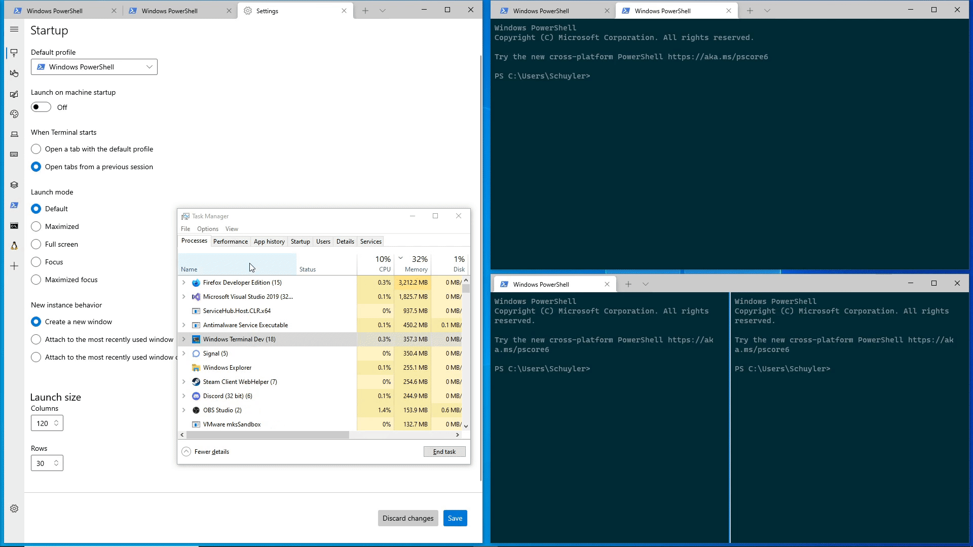The image size is (973, 547).
Task: Collapse Task Manager with Fewer details
Action: click(x=206, y=452)
